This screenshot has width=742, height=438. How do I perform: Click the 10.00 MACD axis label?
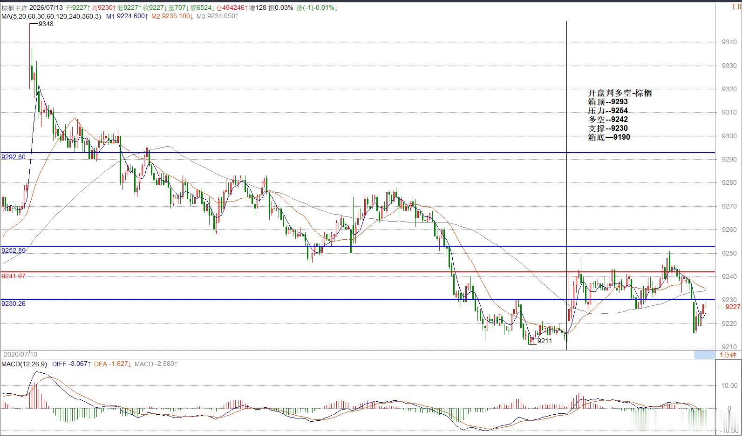pyautogui.click(x=729, y=385)
